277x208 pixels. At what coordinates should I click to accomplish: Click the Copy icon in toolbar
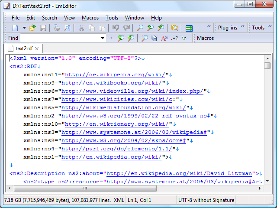(x=92, y=28)
